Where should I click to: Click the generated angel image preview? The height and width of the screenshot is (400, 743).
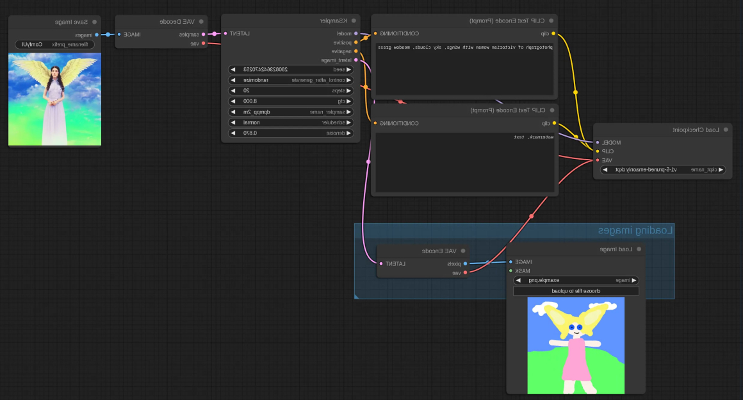point(54,99)
